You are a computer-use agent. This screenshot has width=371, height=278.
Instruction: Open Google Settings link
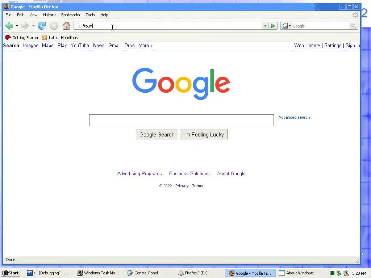tap(333, 45)
